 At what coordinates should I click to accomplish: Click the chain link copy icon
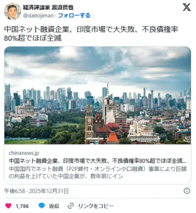click(71, 206)
